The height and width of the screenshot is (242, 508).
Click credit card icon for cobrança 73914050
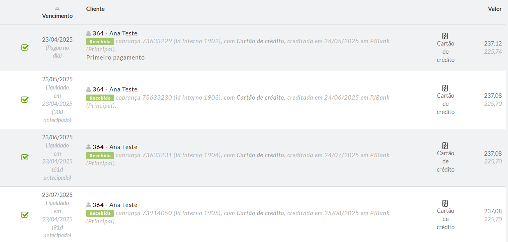(x=445, y=203)
